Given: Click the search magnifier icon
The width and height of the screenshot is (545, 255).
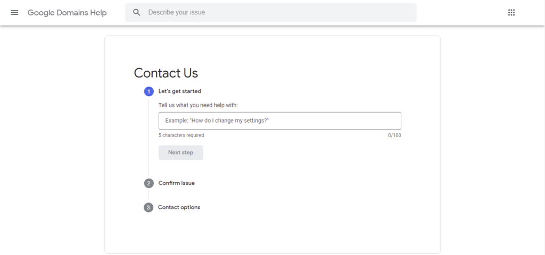Looking at the screenshot, I should tap(137, 12).
